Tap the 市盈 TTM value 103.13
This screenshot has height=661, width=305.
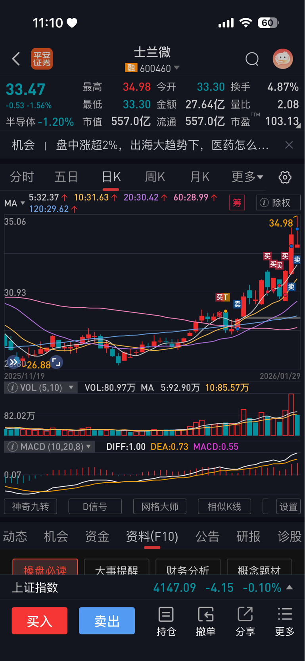[282, 121]
